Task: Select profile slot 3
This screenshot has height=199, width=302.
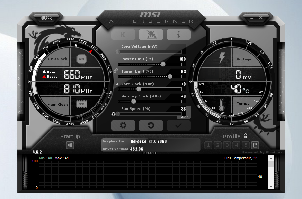Action: (227, 145)
